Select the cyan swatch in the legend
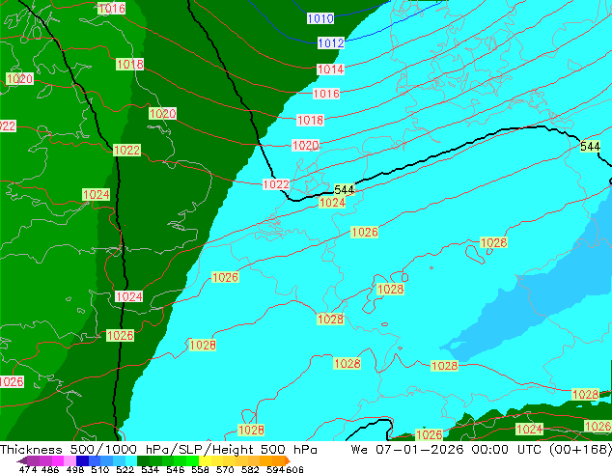Image resolution: width=612 pixels, height=473 pixels. (x=131, y=460)
